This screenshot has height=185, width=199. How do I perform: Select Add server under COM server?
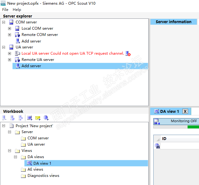(x=31, y=41)
